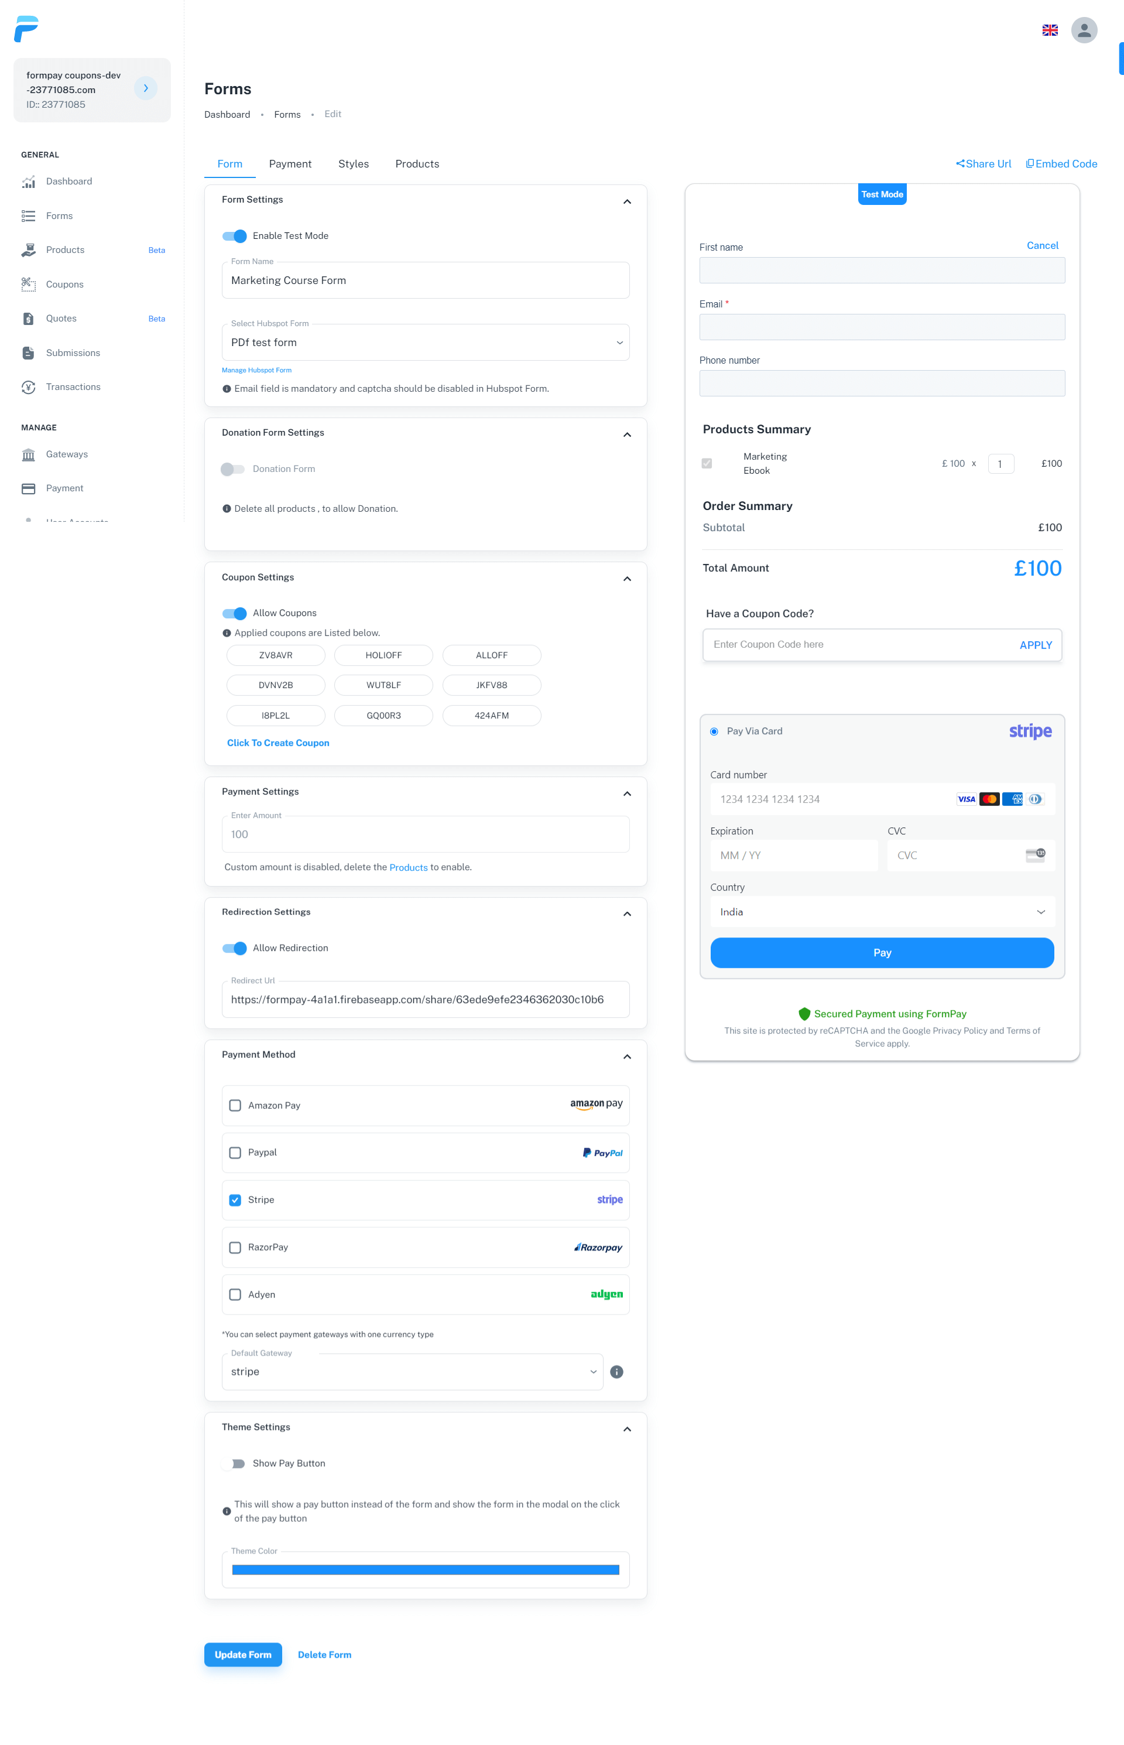The image size is (1124, 1745).
Task: Open the Payment tab
Action: click(x=290, y=163)
